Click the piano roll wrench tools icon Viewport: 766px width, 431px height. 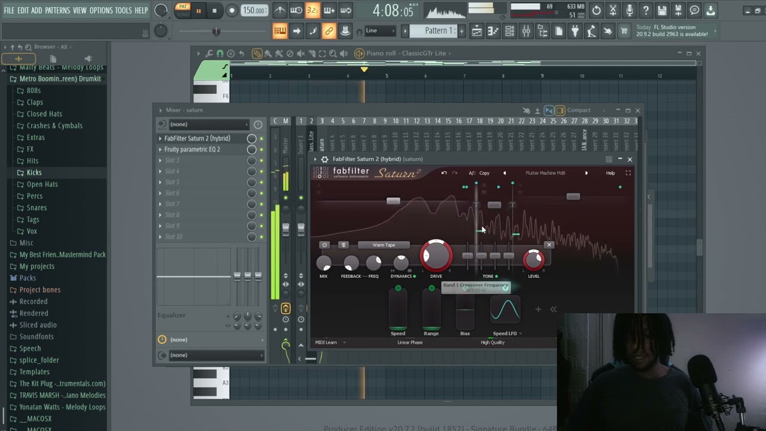pos(209,53)
